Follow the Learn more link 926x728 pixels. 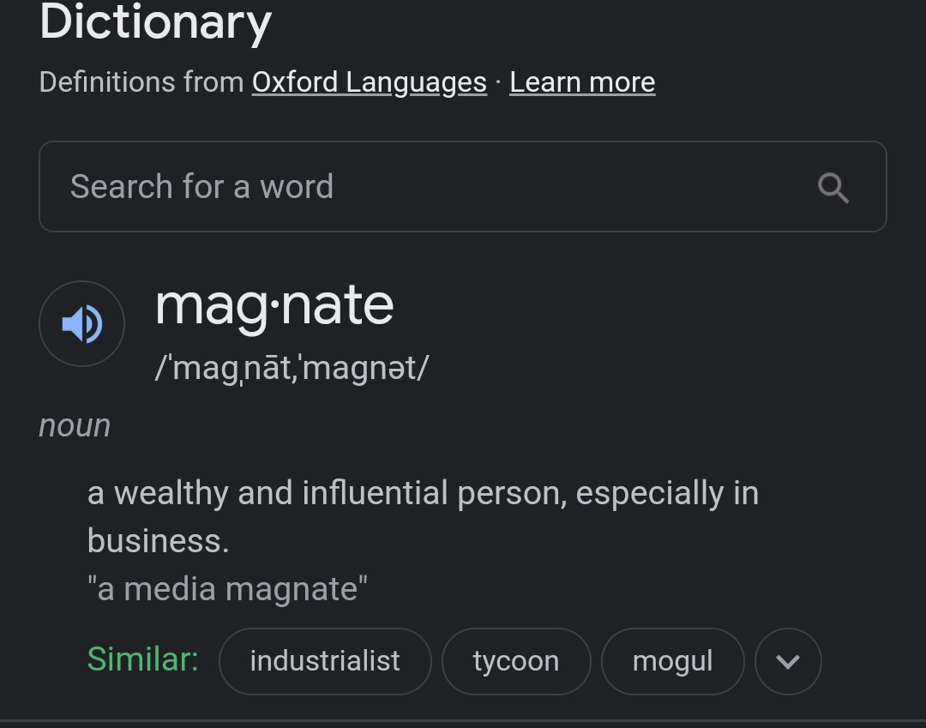(x=582, y=82)
